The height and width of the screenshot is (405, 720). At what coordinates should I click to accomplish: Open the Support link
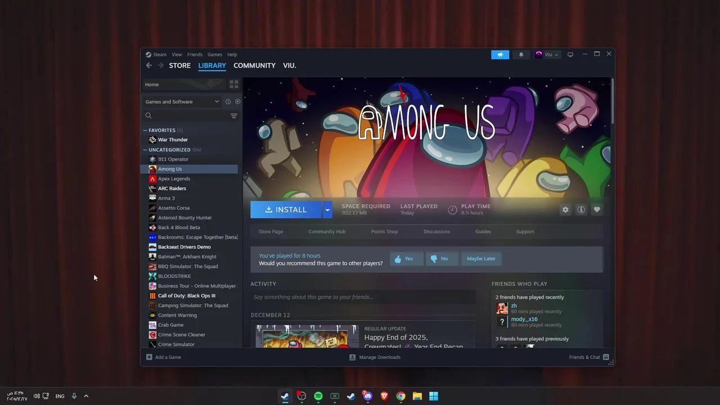pyautogui.click(x=525, y=232)
